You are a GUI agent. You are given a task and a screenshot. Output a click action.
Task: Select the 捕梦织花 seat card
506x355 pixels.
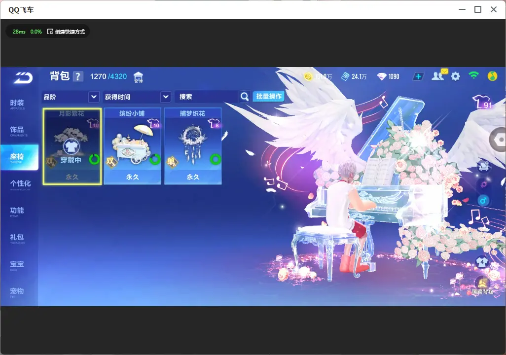(x=193, y=146)
